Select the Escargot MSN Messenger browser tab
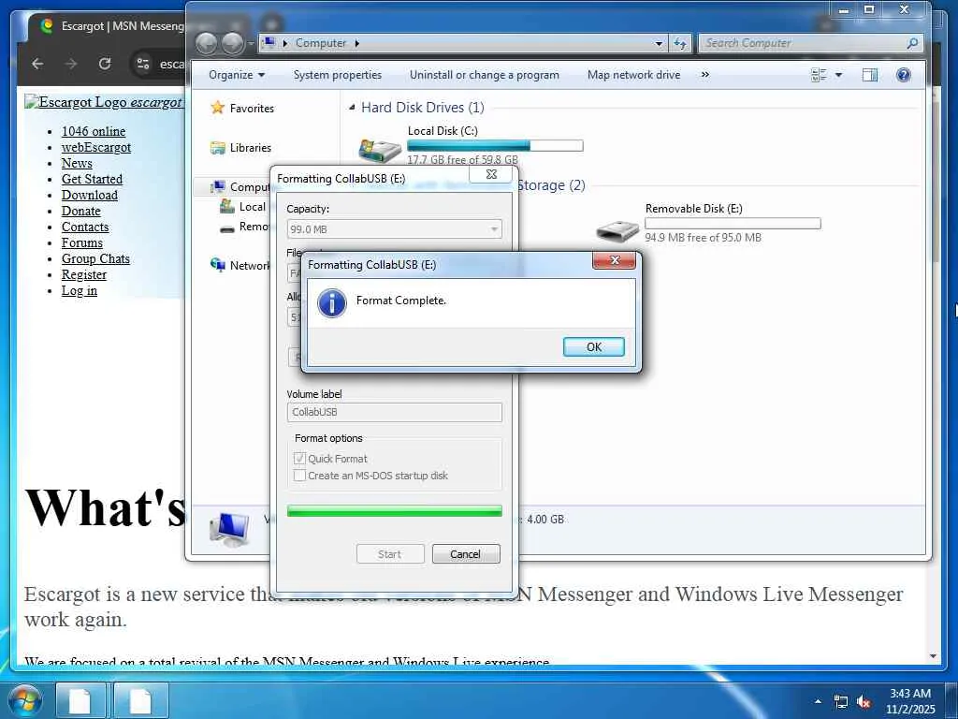The image size is (958, 719). tap(110, 26)
